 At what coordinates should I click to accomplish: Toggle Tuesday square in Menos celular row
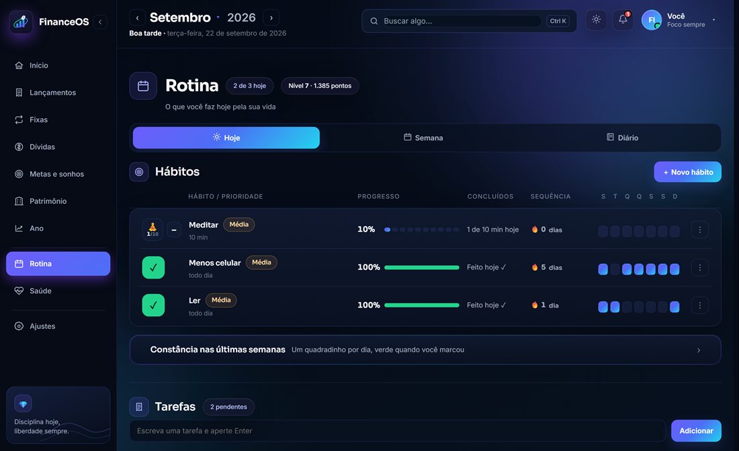pos(615,269)
